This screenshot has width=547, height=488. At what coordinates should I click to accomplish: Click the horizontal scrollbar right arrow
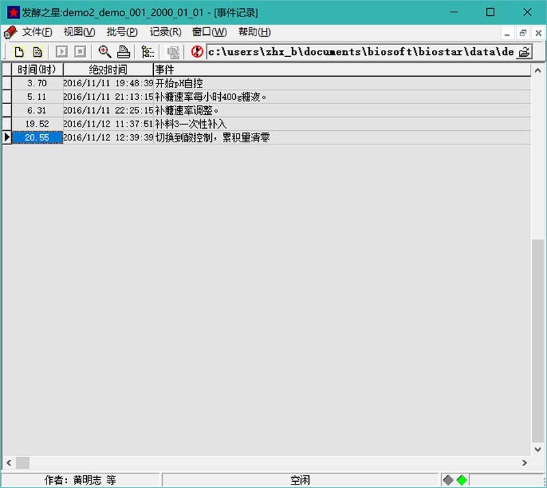524,463
